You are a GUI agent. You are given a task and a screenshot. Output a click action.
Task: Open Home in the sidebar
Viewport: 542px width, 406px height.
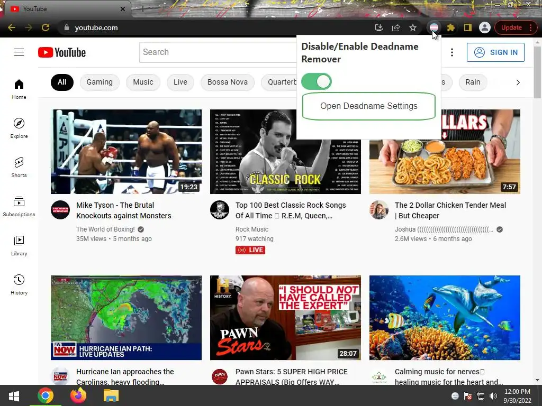(19, 89)
